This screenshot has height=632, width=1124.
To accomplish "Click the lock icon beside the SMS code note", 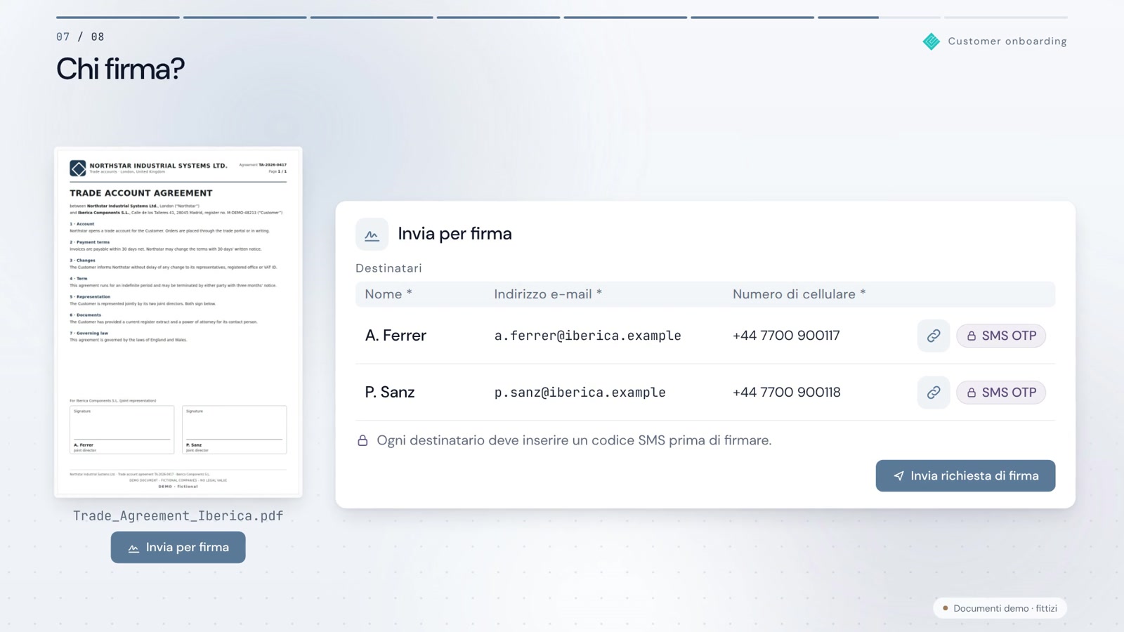I will 362,440.
